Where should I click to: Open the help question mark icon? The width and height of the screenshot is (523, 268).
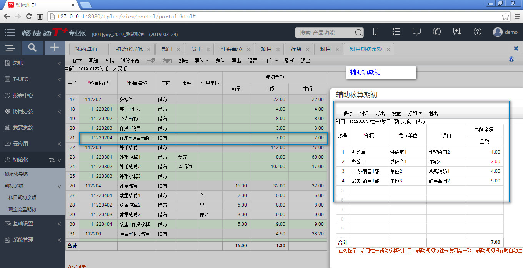pyautogui.click(x=478, y=32)
